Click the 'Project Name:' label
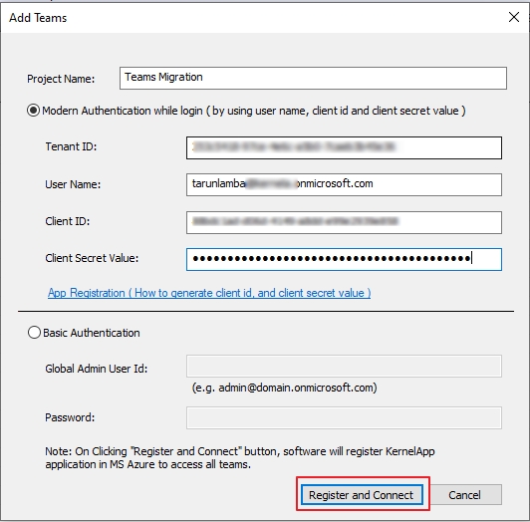The width and height of the screenshot is (530, 522). [x=61, y=79]
